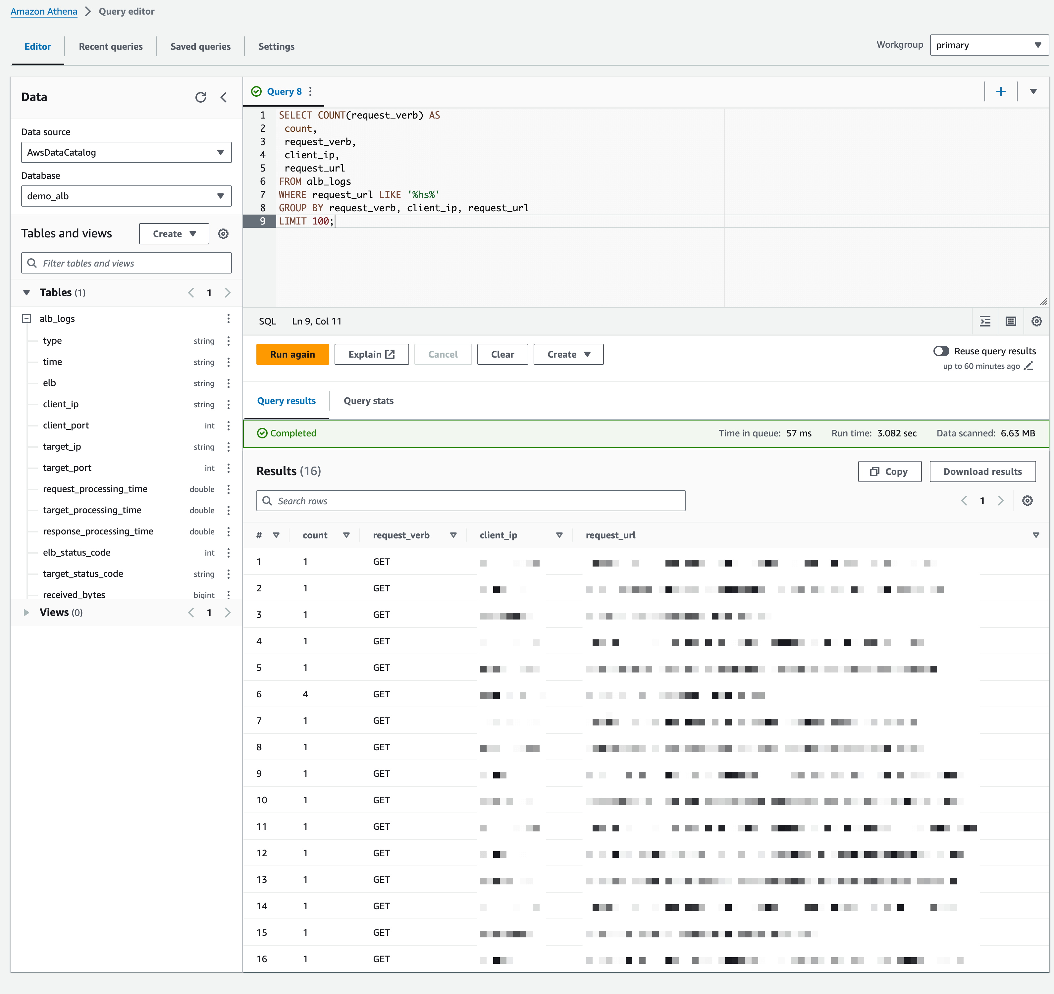The height and width of the screenshot is (994, 1054).
Task: Open the Recent queries tab
Action: pos(111,47)
